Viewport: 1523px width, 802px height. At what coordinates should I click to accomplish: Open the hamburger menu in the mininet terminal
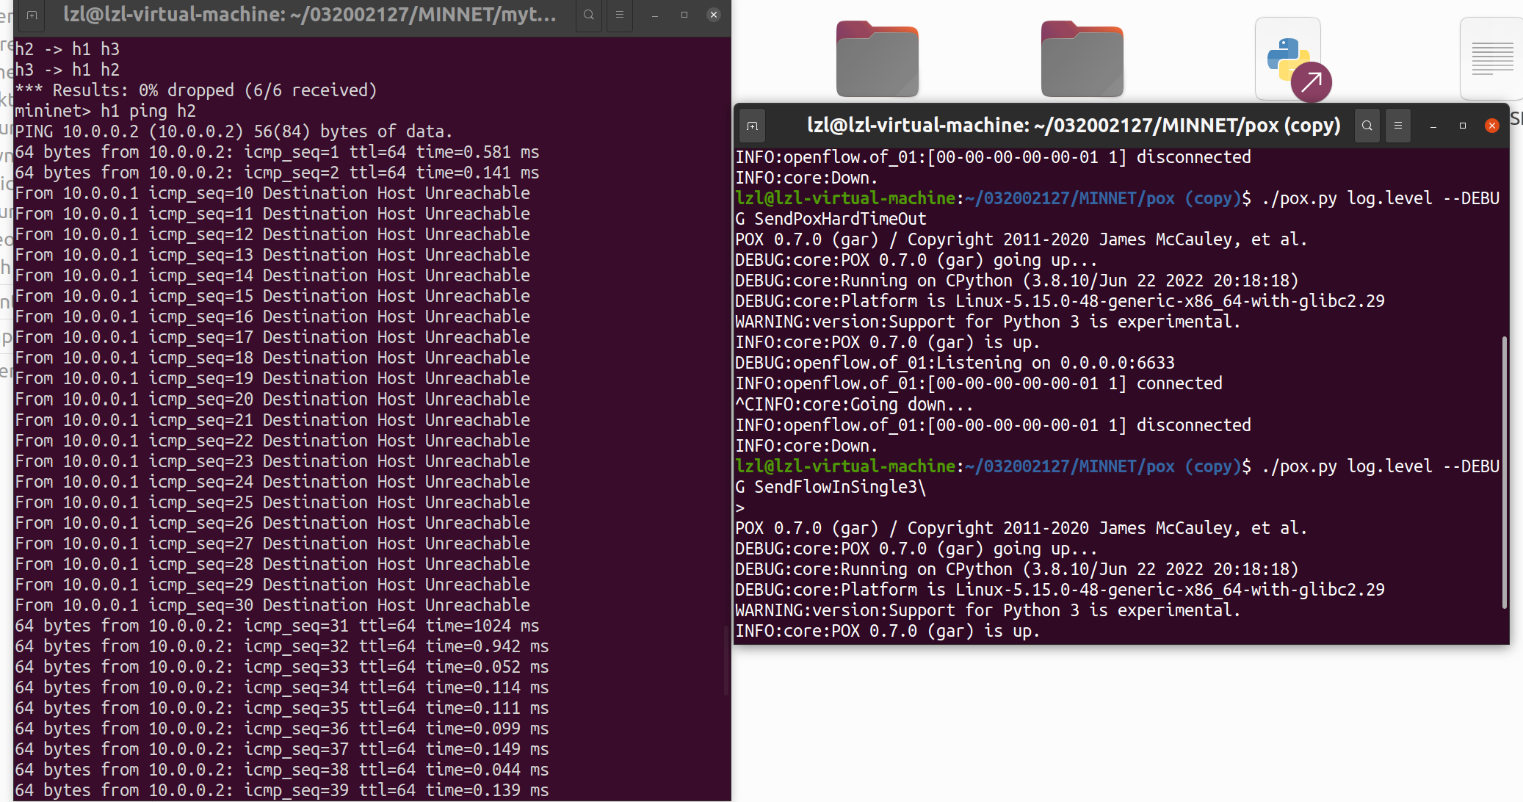click(x=620, y=15)
